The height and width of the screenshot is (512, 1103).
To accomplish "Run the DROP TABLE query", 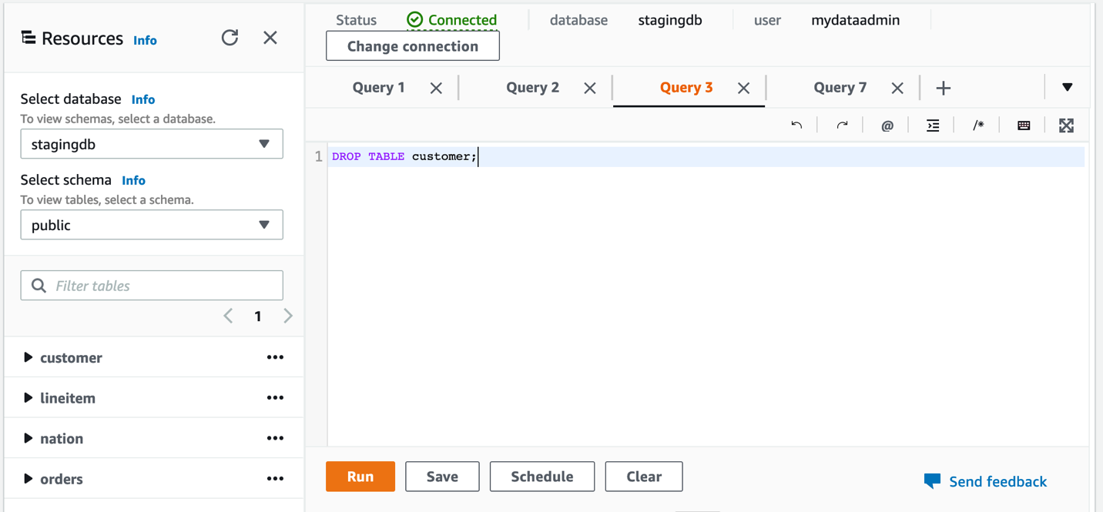I will 360,477.
